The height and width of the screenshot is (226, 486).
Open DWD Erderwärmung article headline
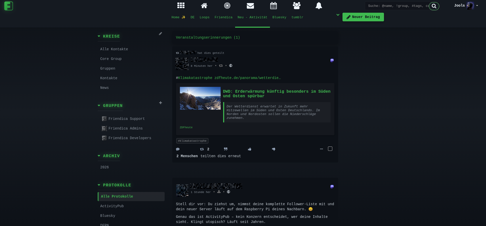pos(277,94)
